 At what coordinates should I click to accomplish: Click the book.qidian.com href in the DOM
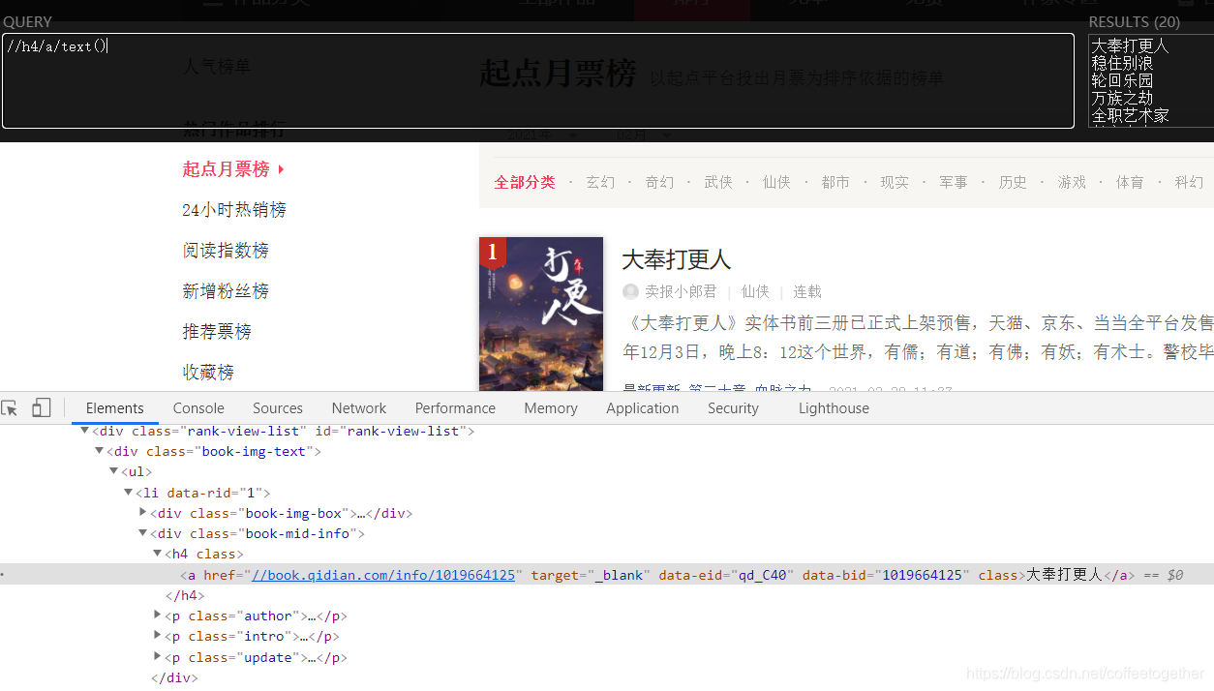coord(382,574)
